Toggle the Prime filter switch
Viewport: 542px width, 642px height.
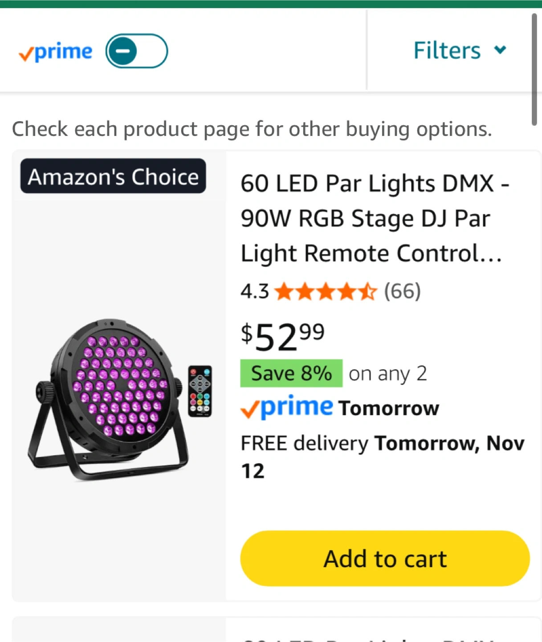coord(136,51)
